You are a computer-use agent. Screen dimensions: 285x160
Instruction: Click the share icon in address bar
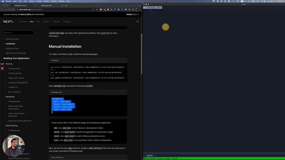[x=93, y=9]
